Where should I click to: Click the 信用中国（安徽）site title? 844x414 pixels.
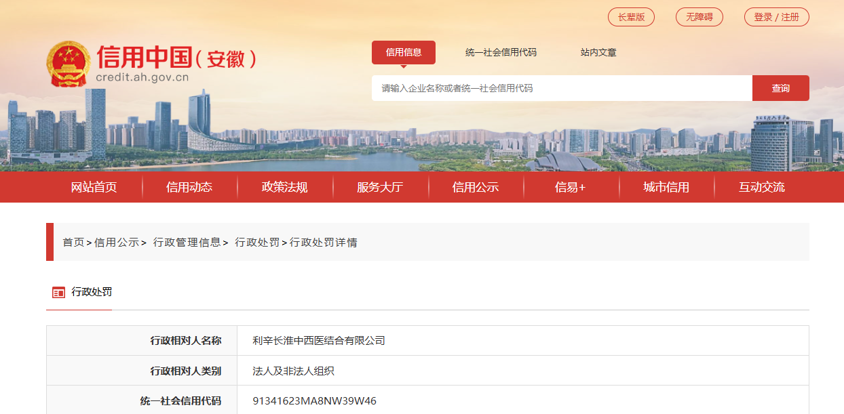click(x=177, y=58)
